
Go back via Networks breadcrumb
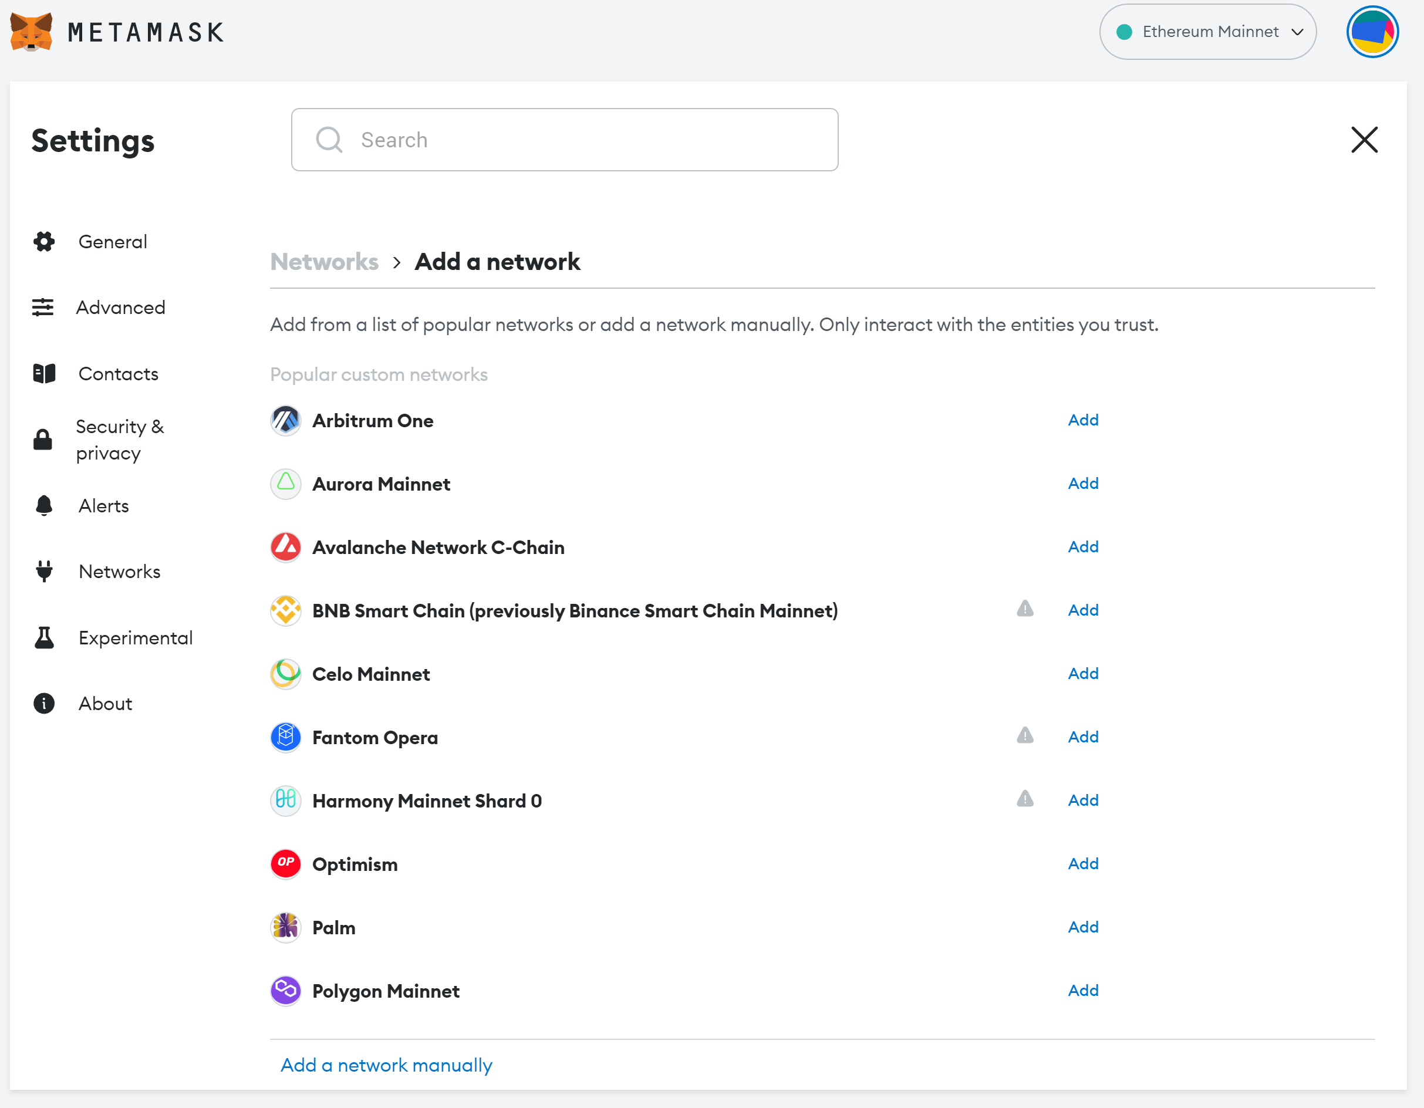coord(324,262)
